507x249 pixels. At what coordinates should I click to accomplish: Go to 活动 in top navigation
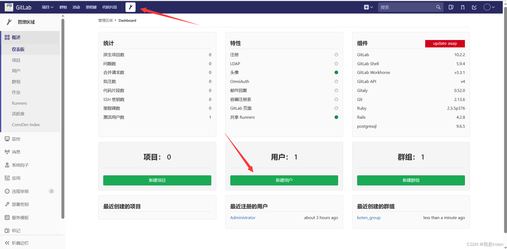point(76,7)
